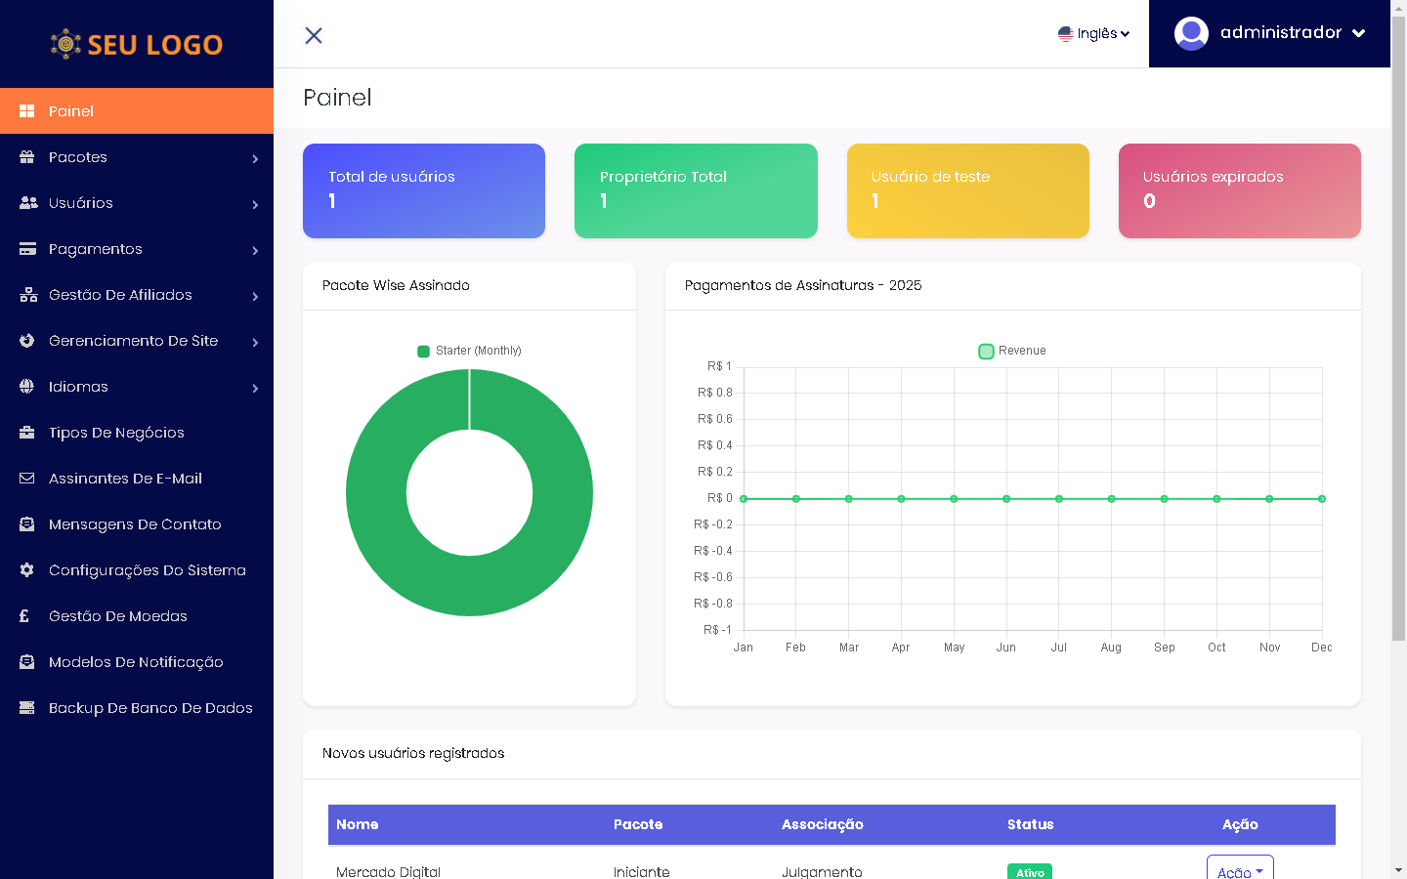Click the Painel dashboard grid icon

pos(27,111)
